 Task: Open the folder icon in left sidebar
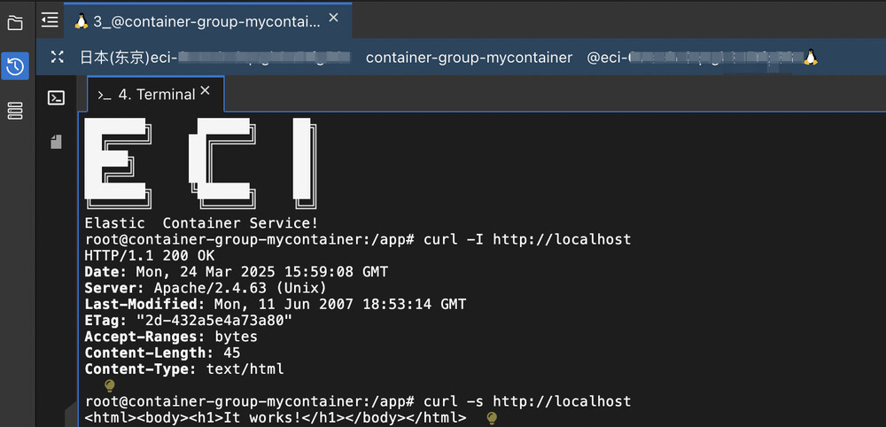tap(15, 22)
